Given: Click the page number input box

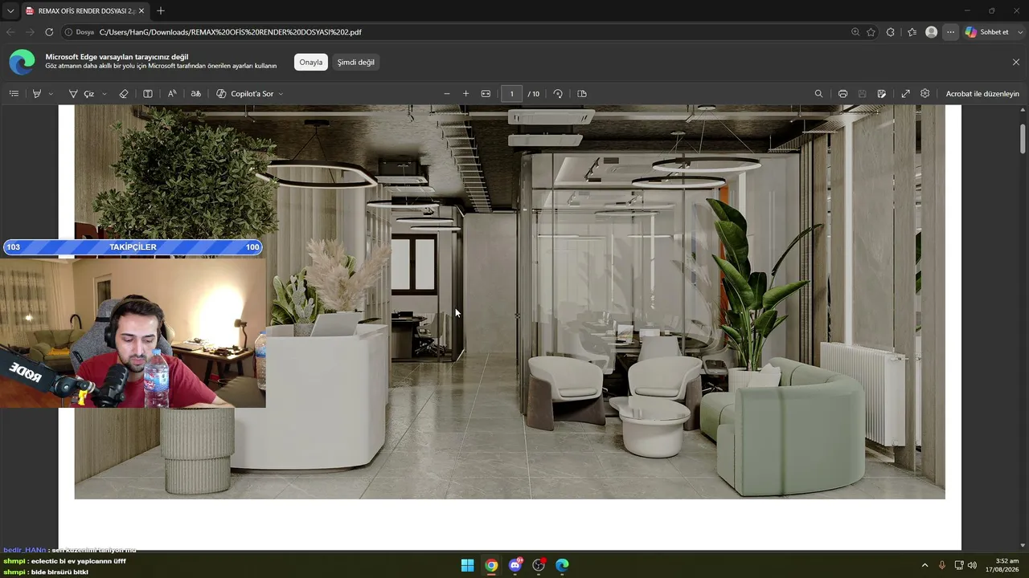Looking at the screenshot, I should (x=511, y=94).
